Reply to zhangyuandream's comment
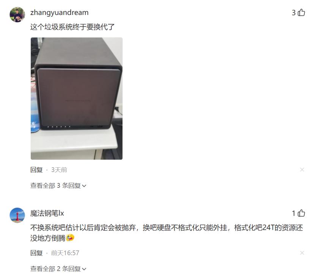 [x=36, y=170]
